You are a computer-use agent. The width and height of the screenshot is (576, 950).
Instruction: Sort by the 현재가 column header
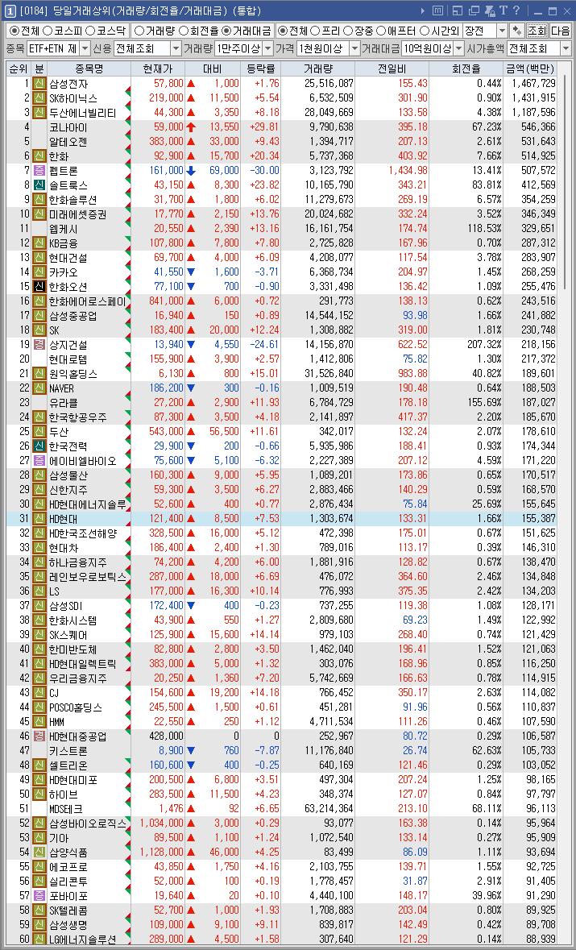158,69
